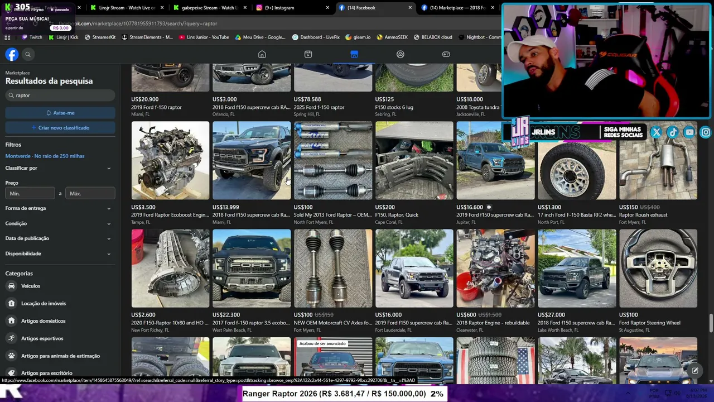Open the BELABOX cloud bookmark
The height and width of the screenshot is (402, 714).
(433, 37)
